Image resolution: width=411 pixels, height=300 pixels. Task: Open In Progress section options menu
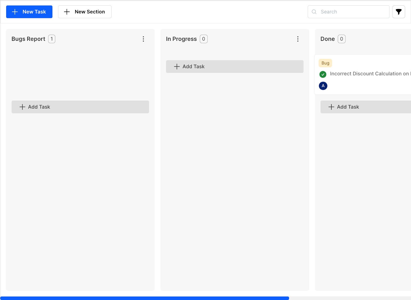pyautogui.click(x=298, y=39)
